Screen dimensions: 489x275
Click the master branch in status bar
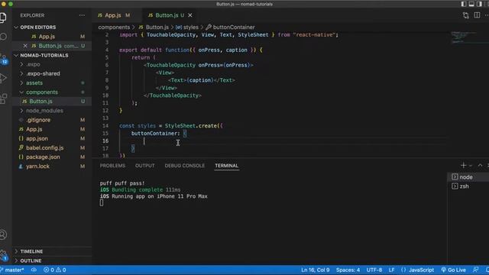click(12, 270)
